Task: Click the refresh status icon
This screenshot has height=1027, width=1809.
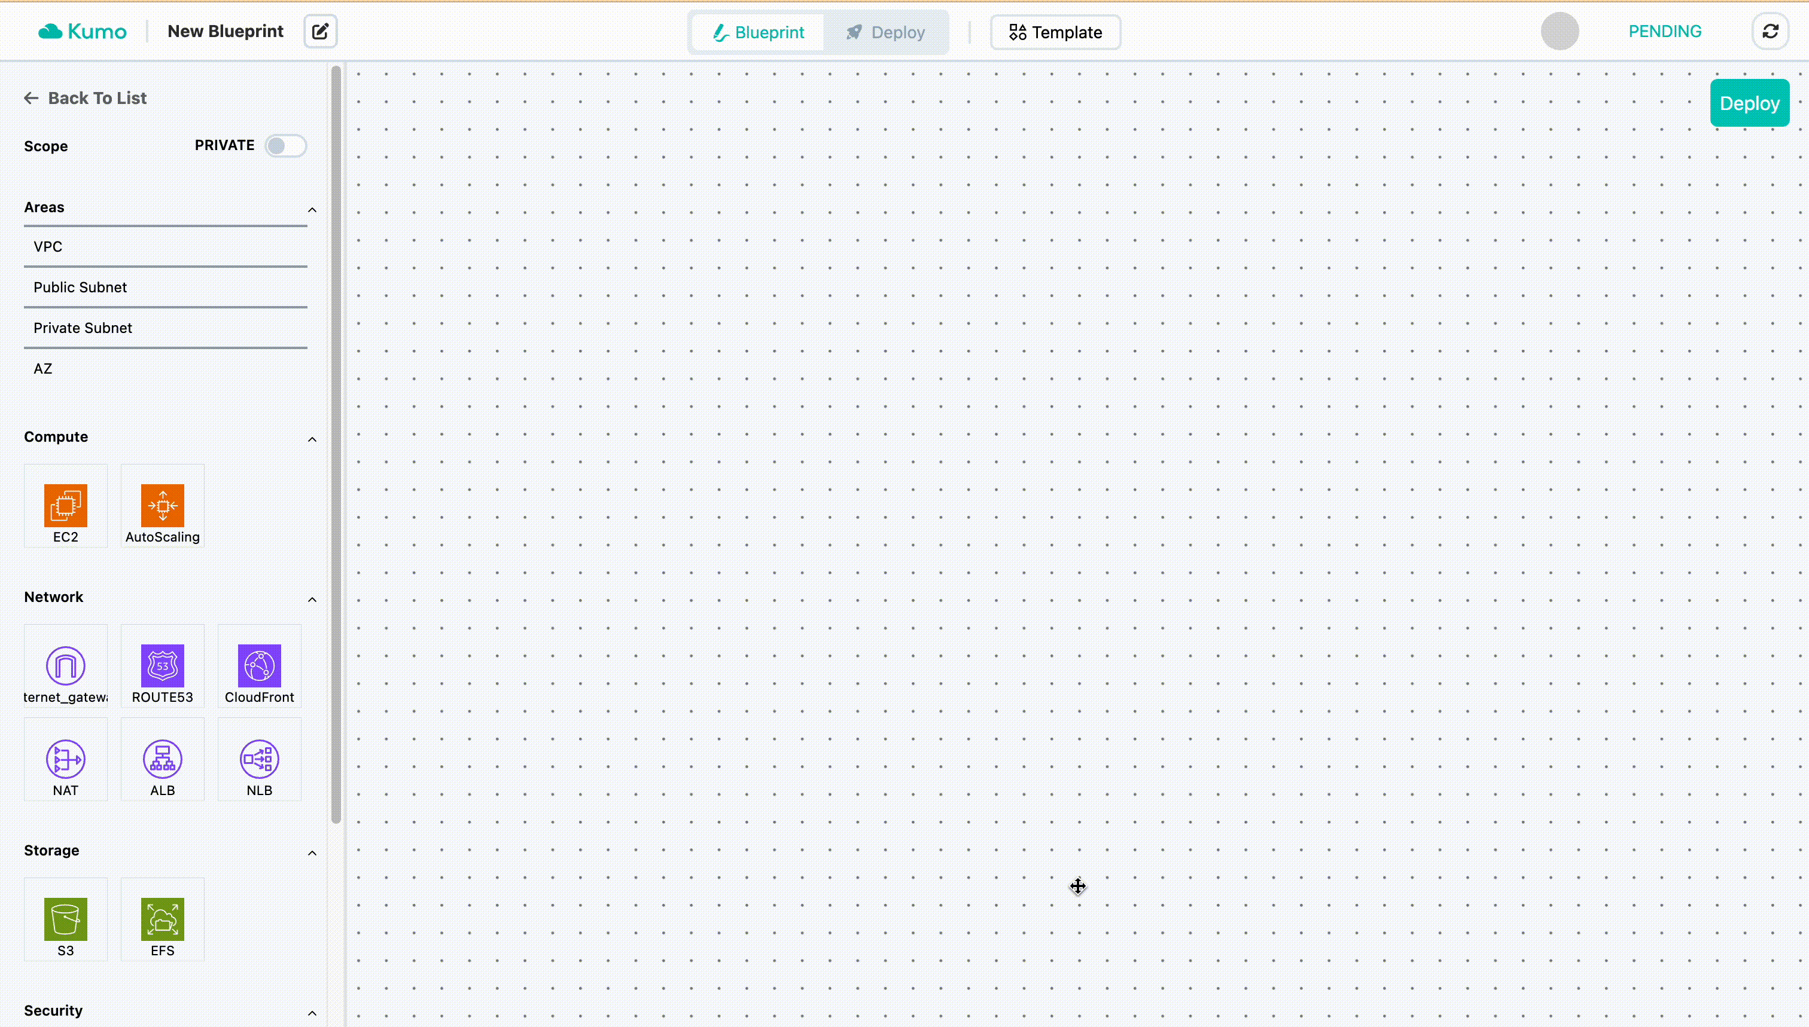Action: tap(1770, 31)
